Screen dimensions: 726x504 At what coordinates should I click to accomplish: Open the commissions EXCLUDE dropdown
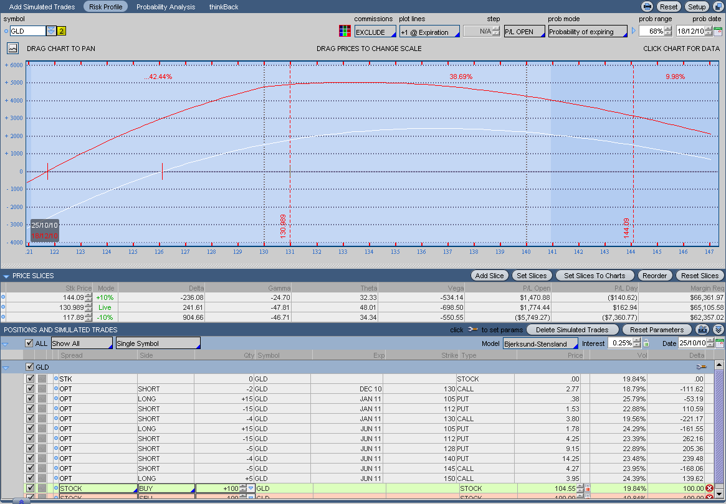pyautogui.click(x=375, y=32)
